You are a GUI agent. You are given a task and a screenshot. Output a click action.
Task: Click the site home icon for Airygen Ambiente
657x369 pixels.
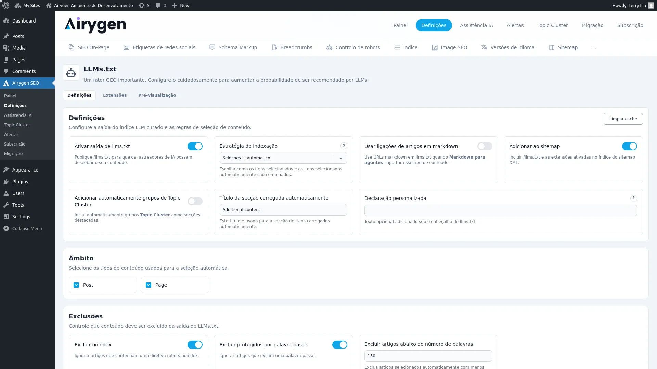pos(49,5)
